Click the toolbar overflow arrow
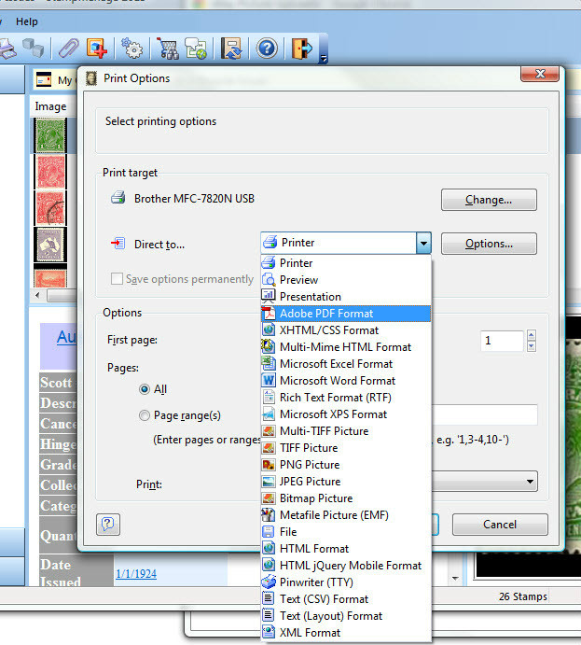 324,59
